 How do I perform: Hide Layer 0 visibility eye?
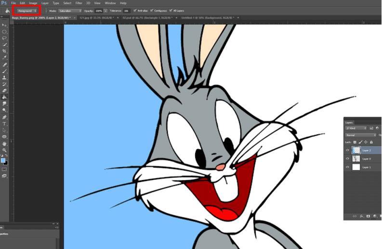348,158
